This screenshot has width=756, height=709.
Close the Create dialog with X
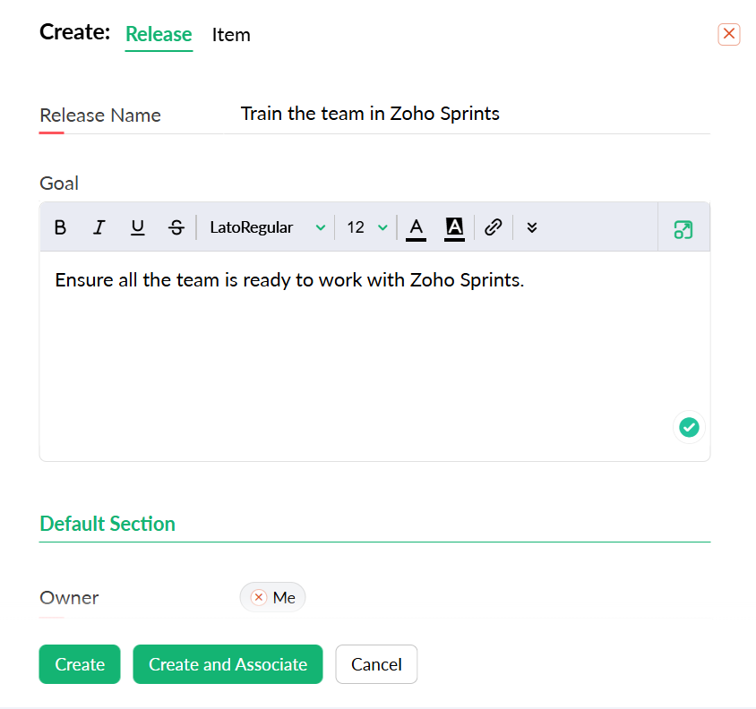729,34
